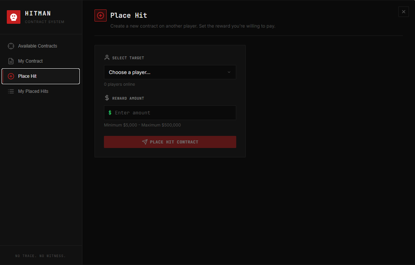Click the list icon beside My Placed Hits

pos(11,91)
